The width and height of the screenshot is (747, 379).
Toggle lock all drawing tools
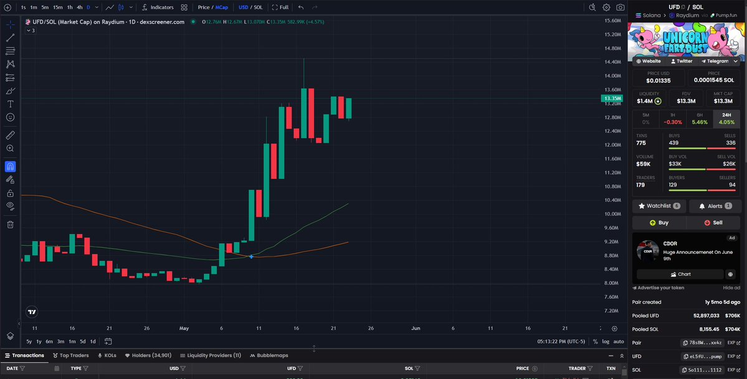point(10,194)
